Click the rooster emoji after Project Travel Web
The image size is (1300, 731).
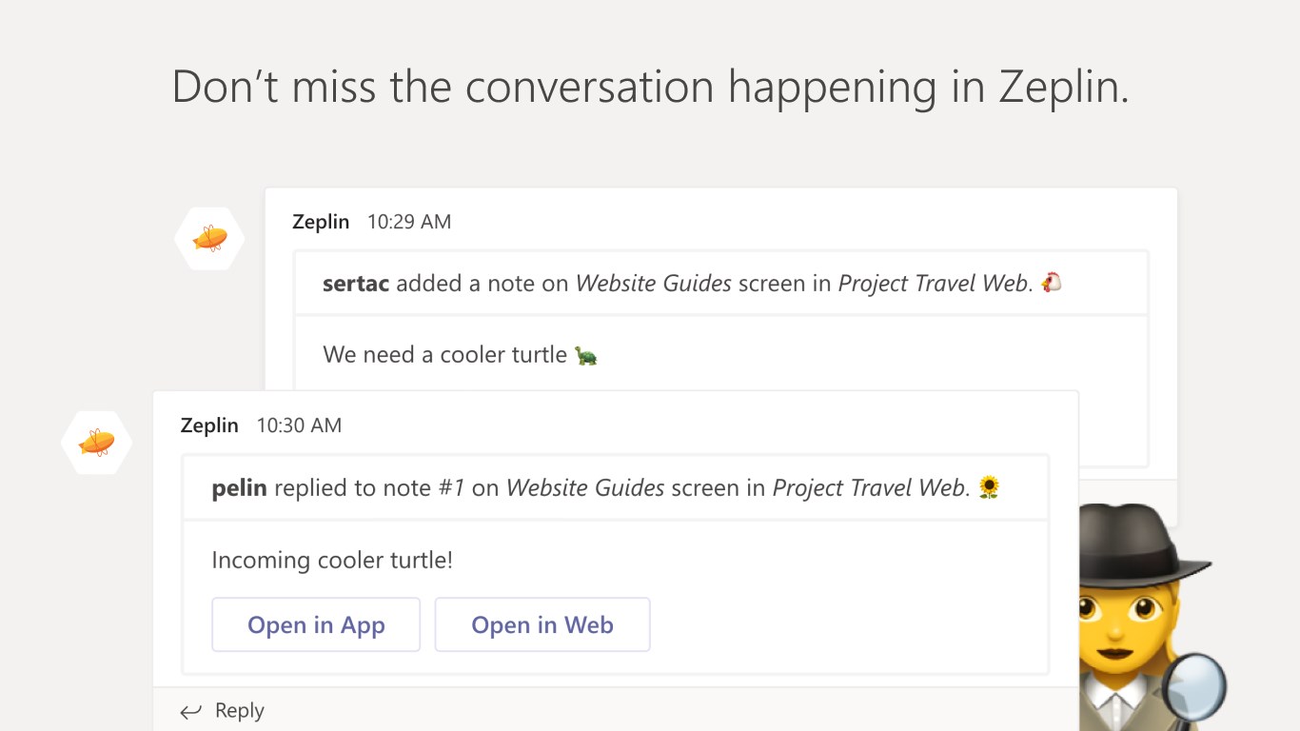tap(1052, 283)
